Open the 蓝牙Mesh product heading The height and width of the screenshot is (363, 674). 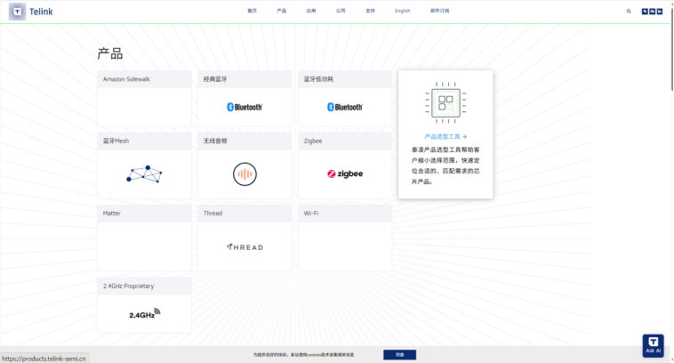click(116, 141)
